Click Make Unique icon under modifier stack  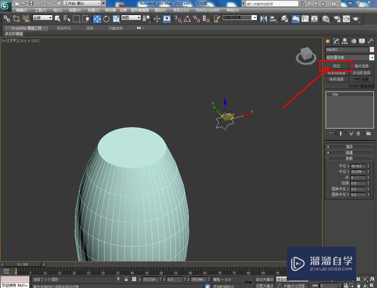(x=351, y=133)
